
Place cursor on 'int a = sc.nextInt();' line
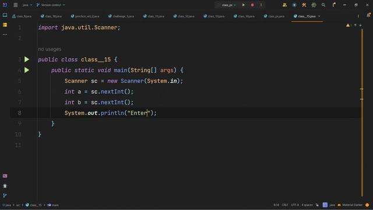click(99, 92)
